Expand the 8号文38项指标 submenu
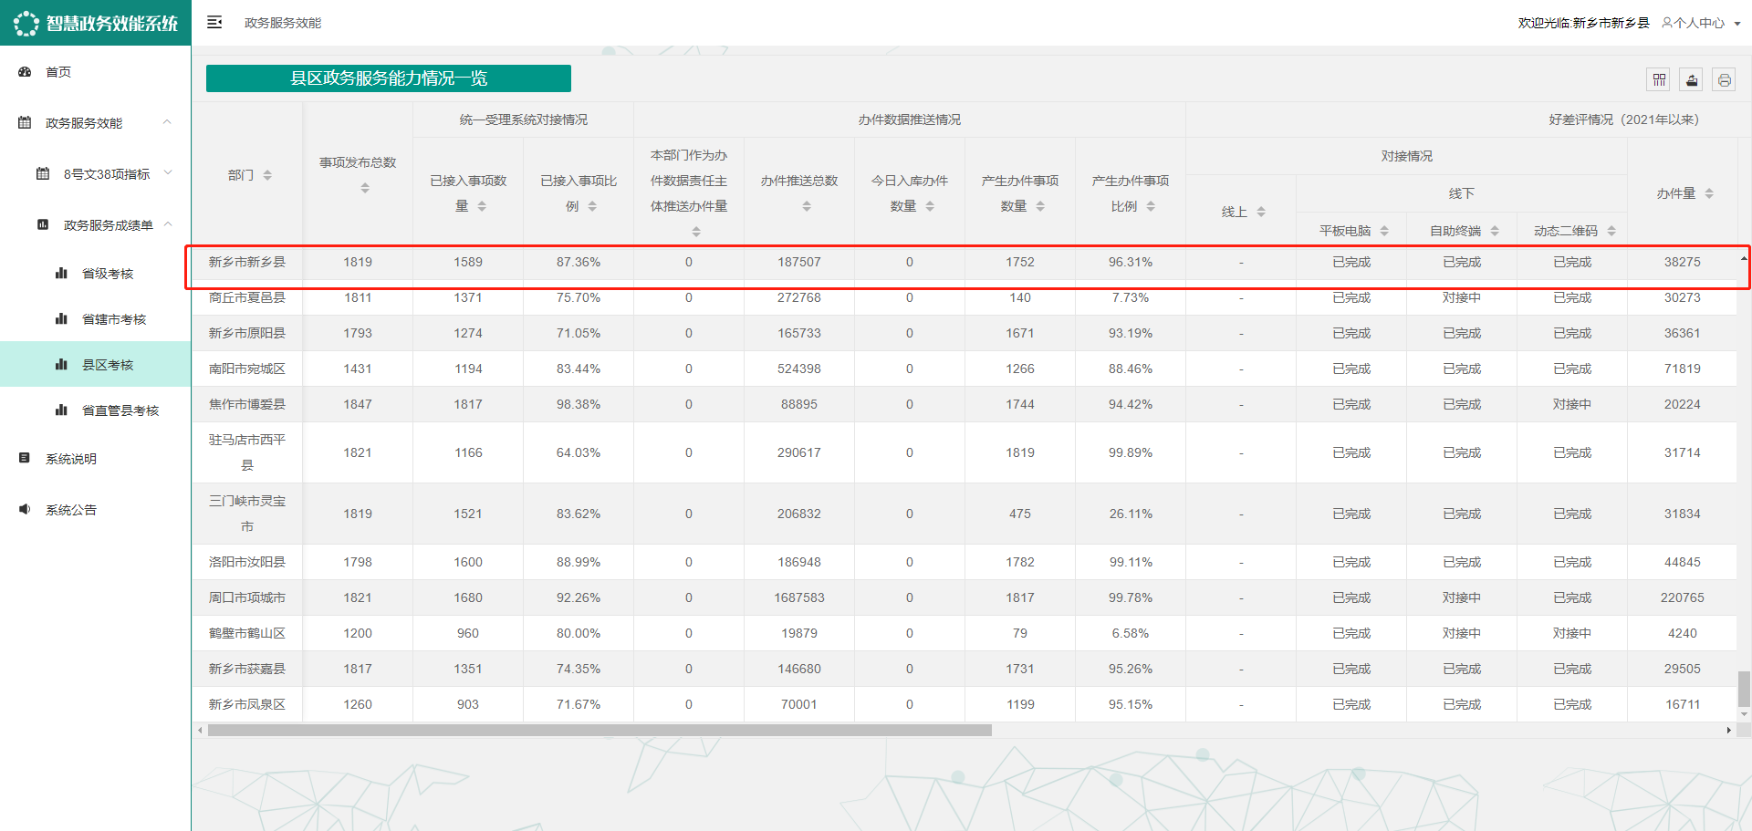 click(168, 173)
